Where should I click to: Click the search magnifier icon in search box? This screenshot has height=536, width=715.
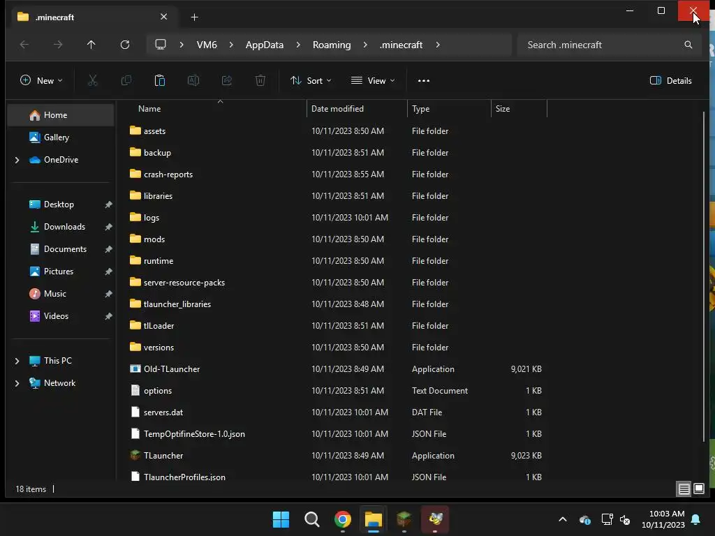(x=688, y=45)
